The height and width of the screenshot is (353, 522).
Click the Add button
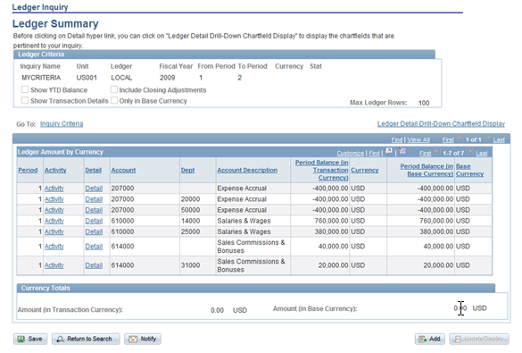tap(430, 339)
